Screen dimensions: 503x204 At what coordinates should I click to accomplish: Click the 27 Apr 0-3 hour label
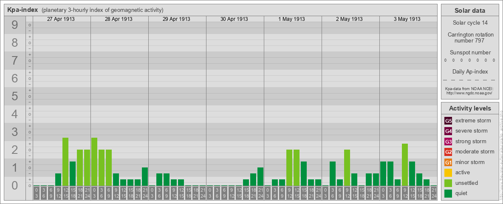point(37,193)
